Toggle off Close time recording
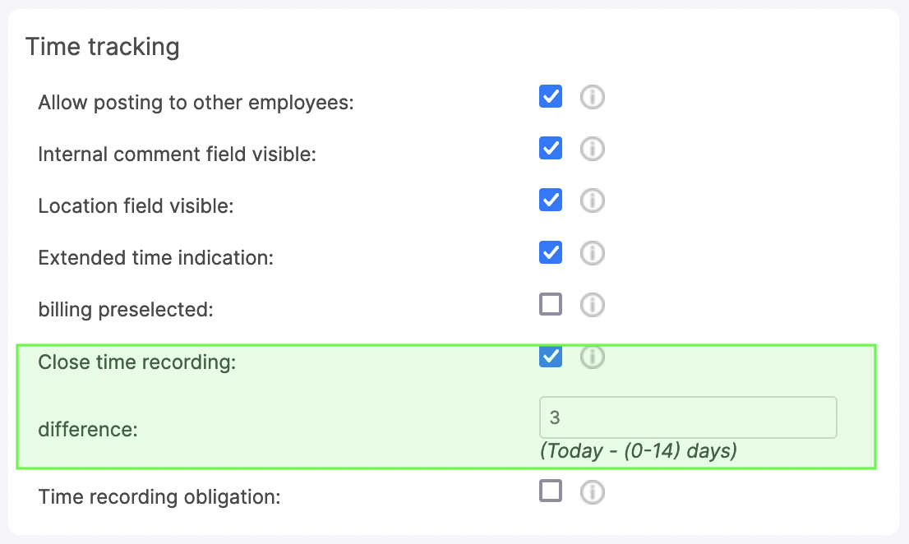The width and height of the screenshot is (909, 544). click(550, 356)
